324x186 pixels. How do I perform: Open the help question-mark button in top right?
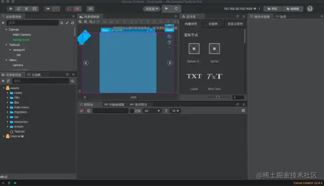[310, 8]
